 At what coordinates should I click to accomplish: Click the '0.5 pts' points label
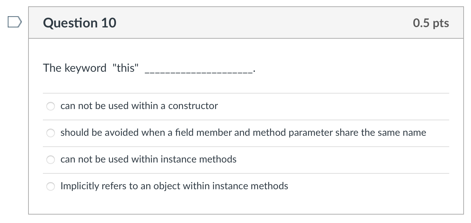pyautogui.click(x=431, y=23)
